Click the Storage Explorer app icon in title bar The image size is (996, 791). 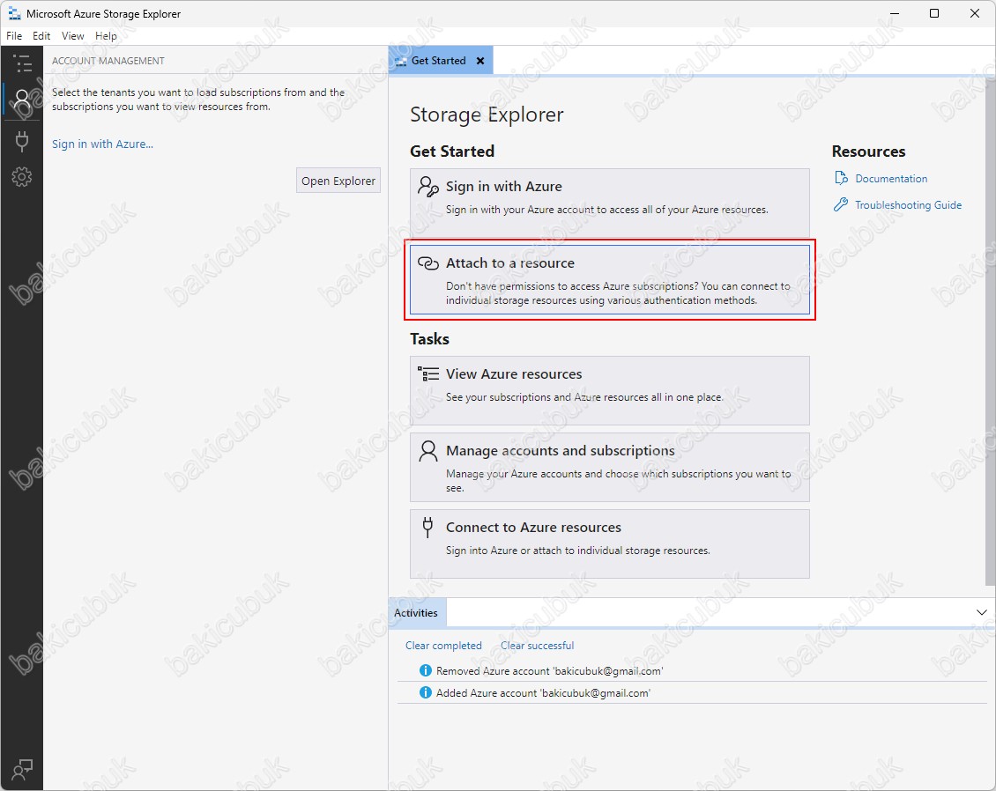click(x=14, y=13)
